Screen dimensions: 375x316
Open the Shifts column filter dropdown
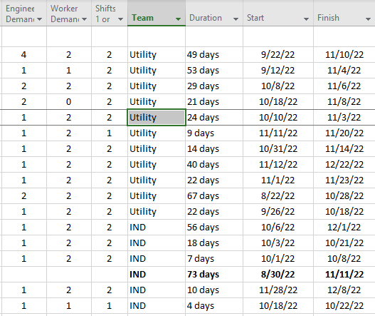(x=120, y=19)
